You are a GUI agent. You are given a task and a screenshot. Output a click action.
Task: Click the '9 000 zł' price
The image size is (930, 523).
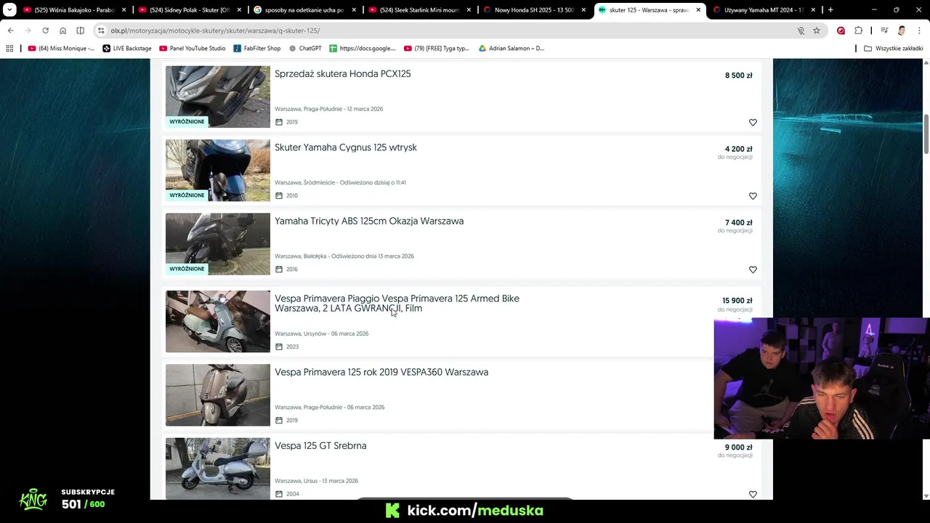pos(738,447)
